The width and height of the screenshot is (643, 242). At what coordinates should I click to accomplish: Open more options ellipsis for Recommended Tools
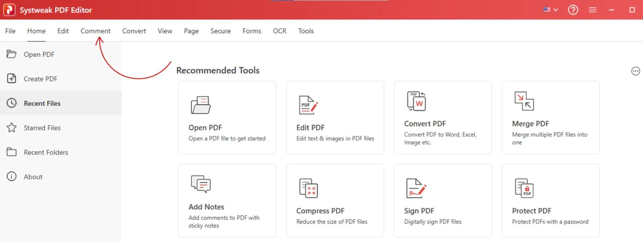tap(635, 71)
